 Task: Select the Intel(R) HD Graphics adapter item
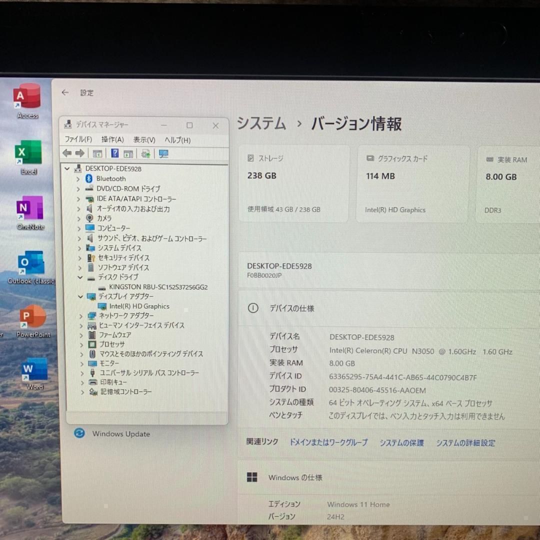pyautogui.click(x=139, y=306)
